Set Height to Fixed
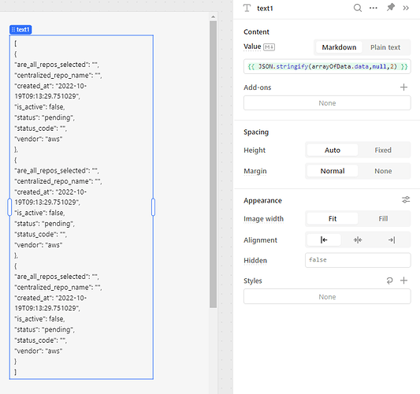The height and width of the screenshot is (394, 420). [383, 150]
